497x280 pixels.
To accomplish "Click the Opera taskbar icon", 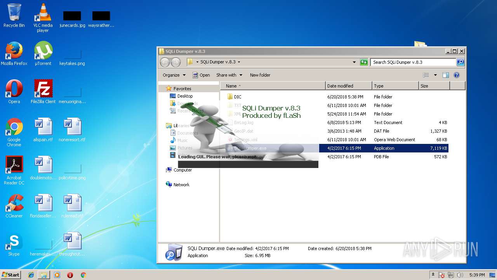I will pos(70,275).
